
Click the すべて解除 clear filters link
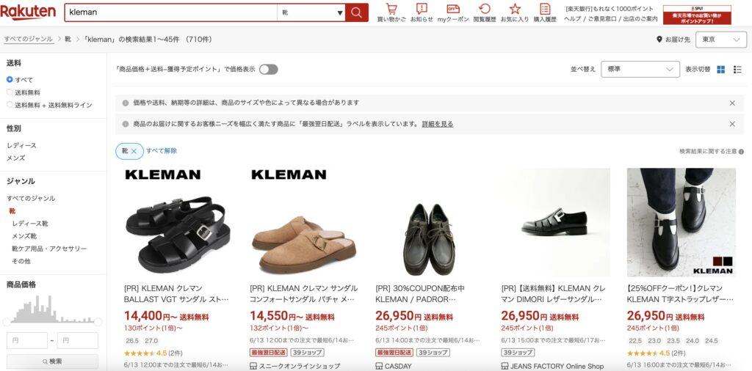coord(162,151)
